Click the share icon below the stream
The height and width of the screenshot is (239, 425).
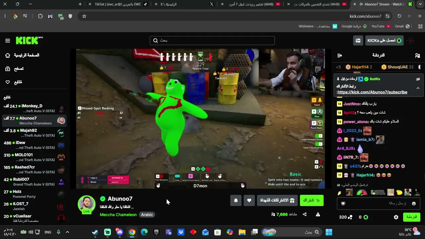click(x=304, y=214)
